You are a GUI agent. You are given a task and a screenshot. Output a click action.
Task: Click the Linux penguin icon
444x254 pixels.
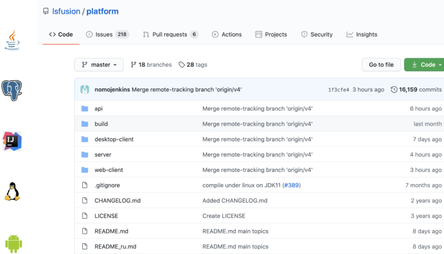click(12, 192)
